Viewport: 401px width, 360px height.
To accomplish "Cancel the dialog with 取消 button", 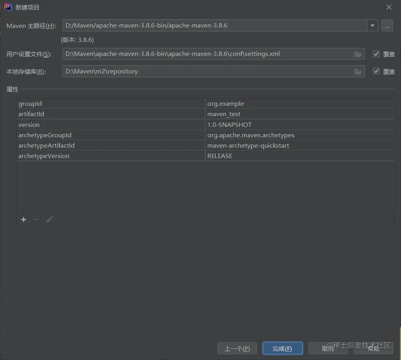I will tap(328, 348).
